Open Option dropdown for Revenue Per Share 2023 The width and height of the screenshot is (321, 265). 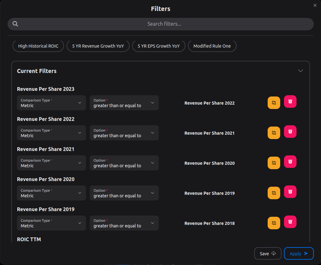point(124,103)
